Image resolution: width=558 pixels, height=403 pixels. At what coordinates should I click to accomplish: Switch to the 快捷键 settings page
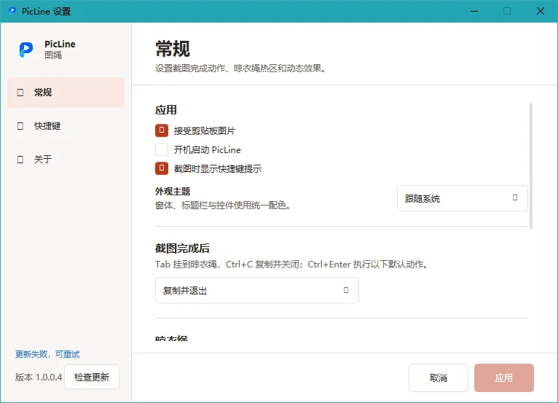click(66, 126)
